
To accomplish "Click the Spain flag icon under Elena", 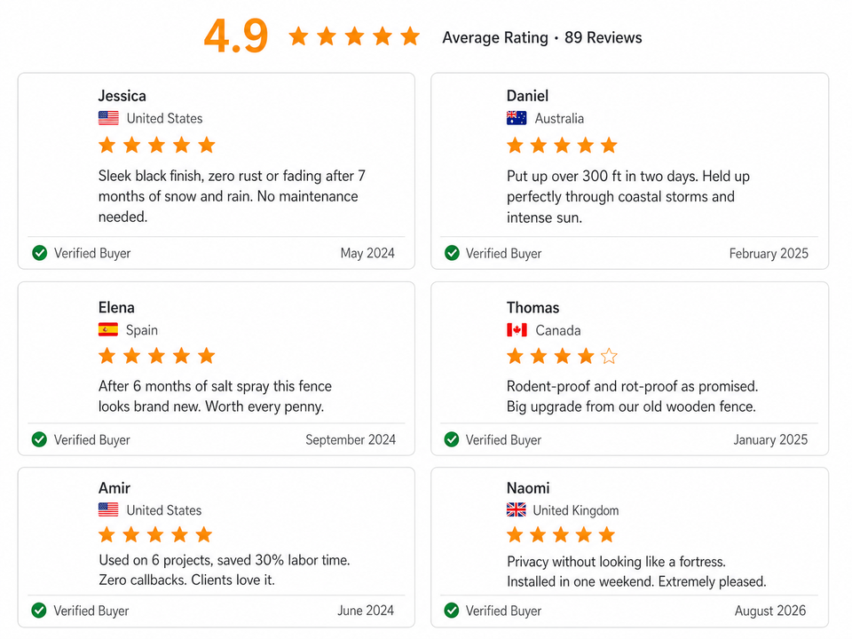I will pos(108,329).
